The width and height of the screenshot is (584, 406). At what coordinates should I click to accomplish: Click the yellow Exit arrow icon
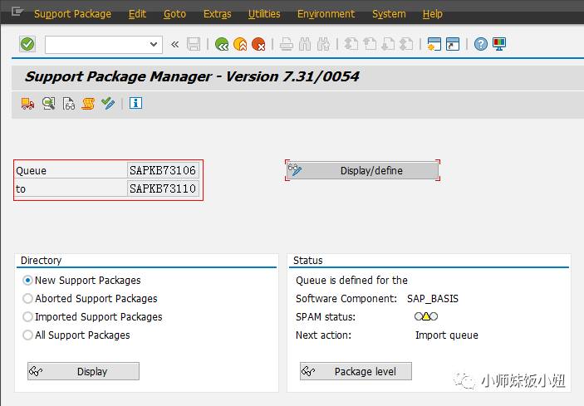pyautogui.click(x=240, y=44)
